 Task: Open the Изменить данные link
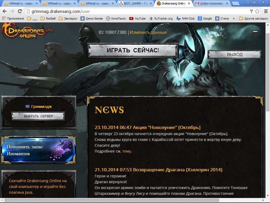pyautogui.click(x=148, y=32)
